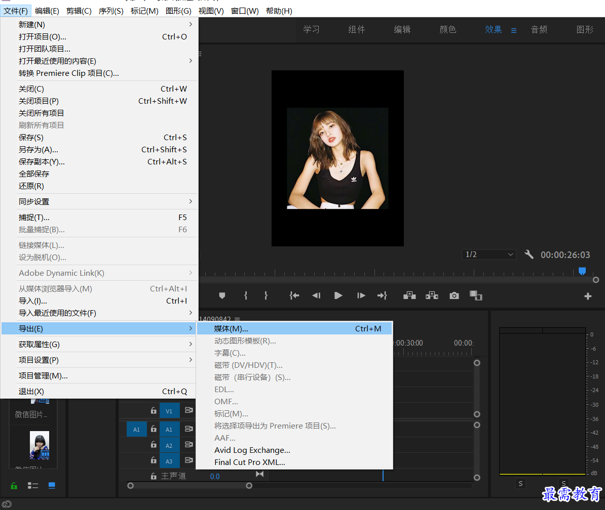The image size is (605, 510).
Task: Open the button editor plus icon
Action: point(588,296)
